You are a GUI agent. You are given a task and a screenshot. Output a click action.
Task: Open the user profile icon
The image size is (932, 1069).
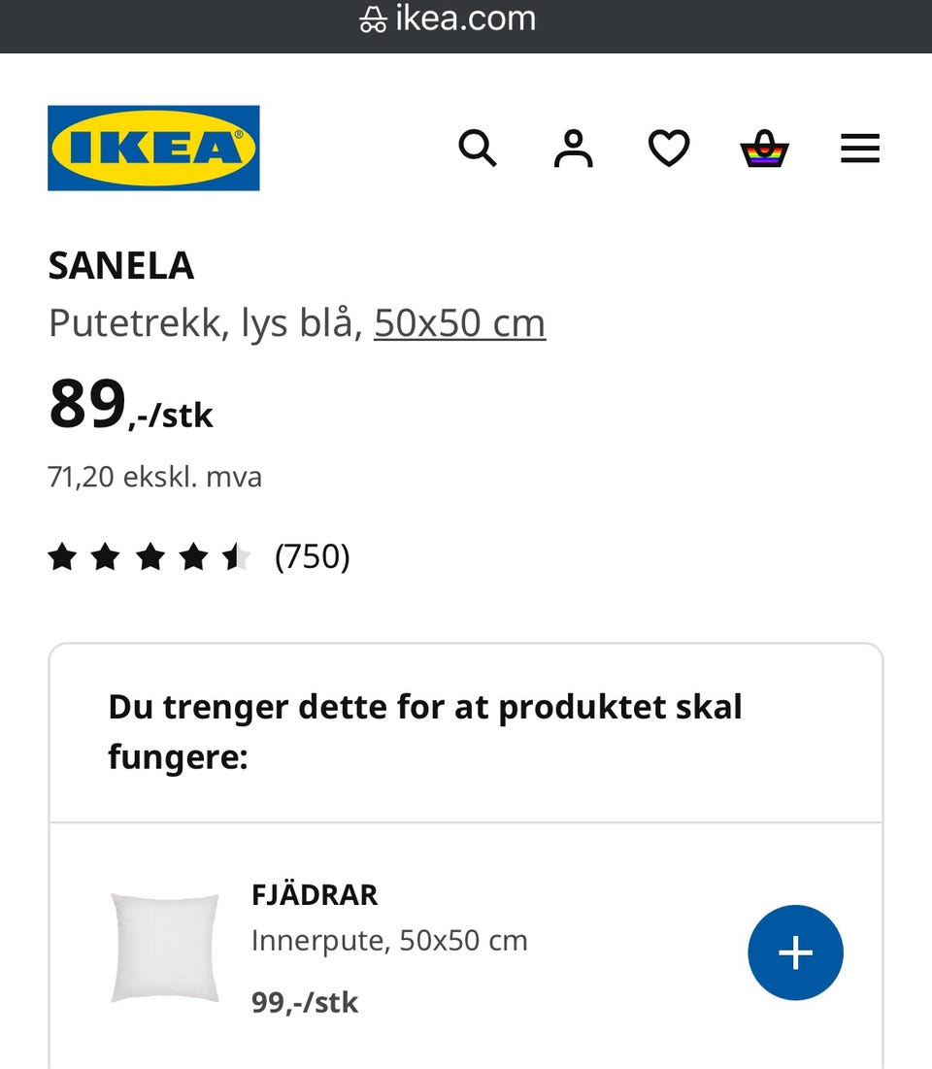coord(573,149)
